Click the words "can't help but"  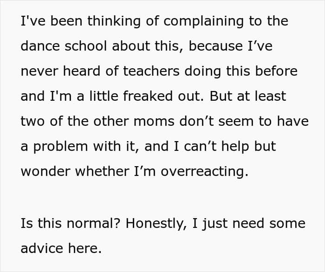[x=230, y=147]
